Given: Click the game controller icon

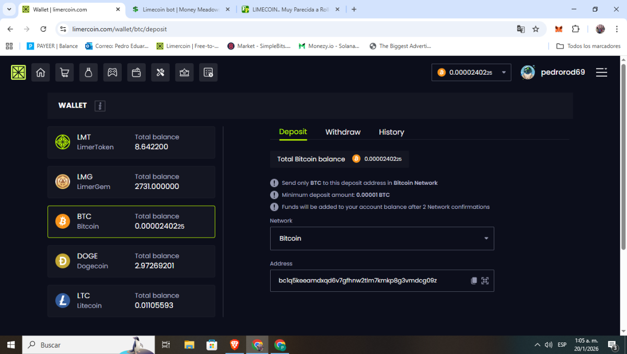Looking at the screenshot, I should coord(112,73).
